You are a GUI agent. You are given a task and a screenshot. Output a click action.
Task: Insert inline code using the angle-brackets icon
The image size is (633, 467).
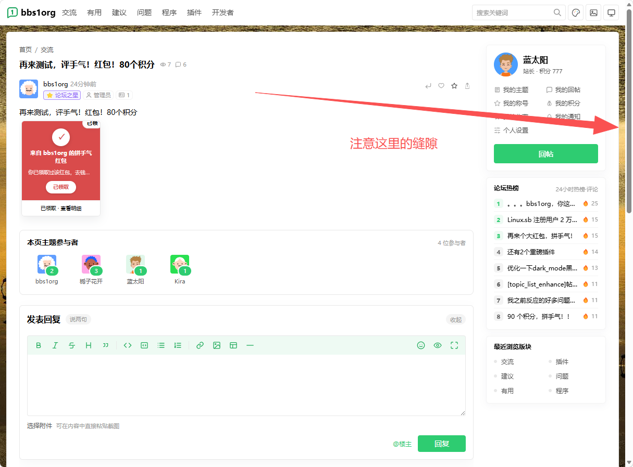pos(128,345)
